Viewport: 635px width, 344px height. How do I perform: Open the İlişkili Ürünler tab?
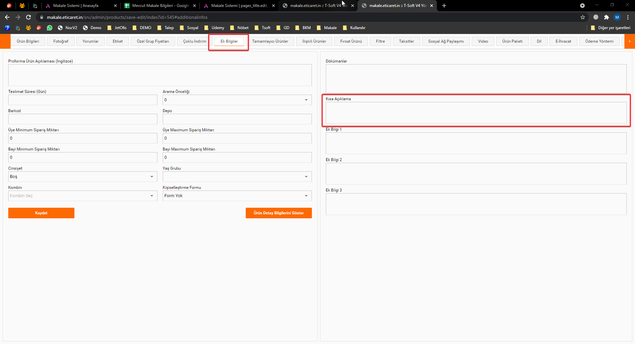pyautogui.click(x=314, y=41)
